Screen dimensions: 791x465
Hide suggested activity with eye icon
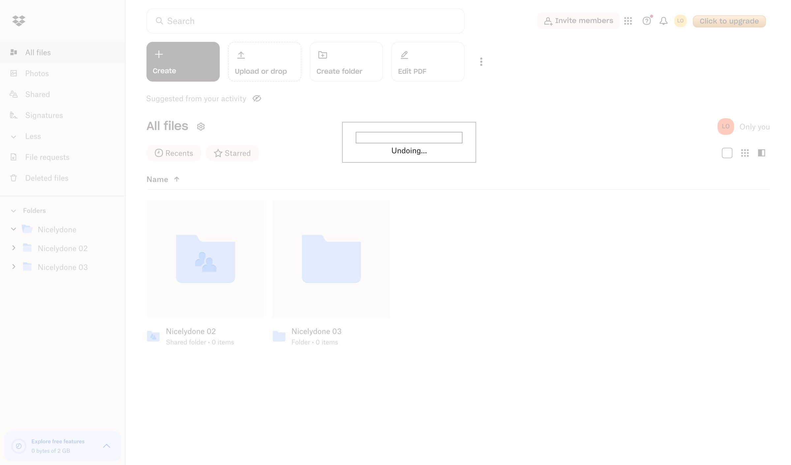pyautogui.click(x=257, y=99)
